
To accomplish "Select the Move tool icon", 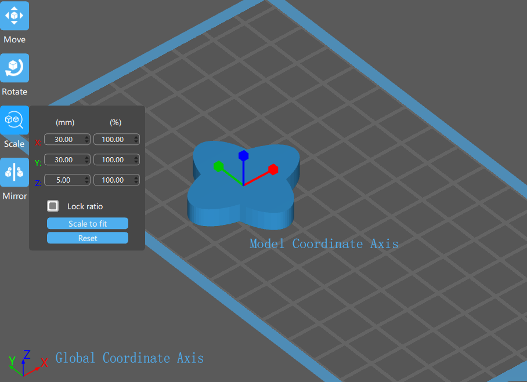I will 15,16.
